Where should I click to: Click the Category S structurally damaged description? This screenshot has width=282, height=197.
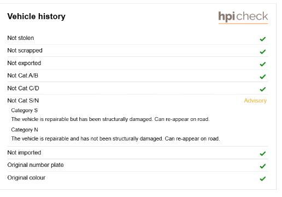pyautogui.click(x=110, y=119)
